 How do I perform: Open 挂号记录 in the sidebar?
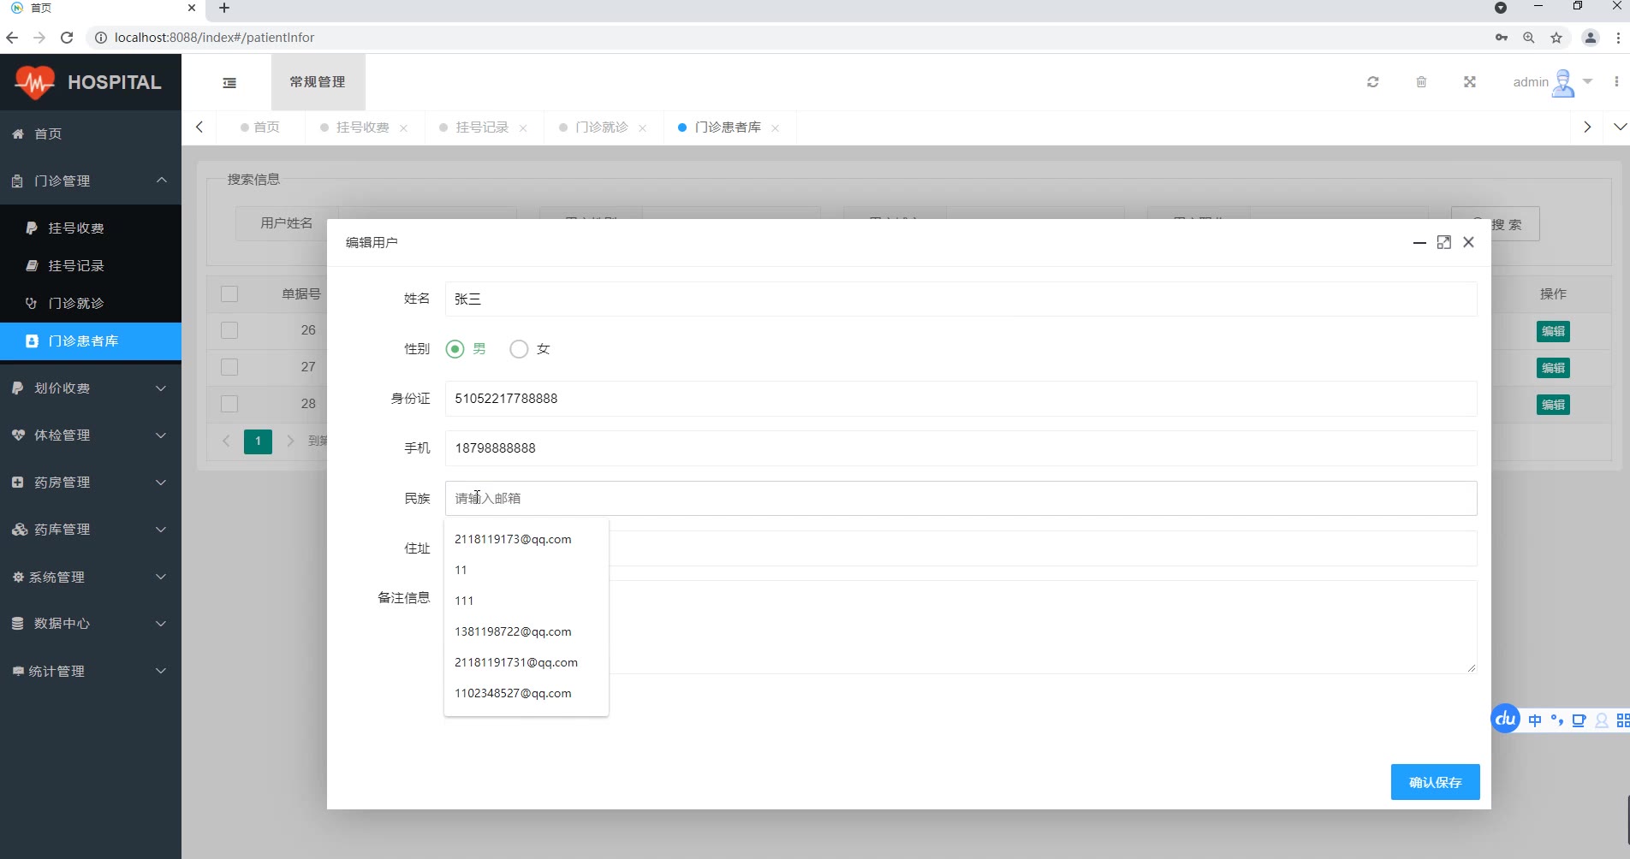(91, 266)
